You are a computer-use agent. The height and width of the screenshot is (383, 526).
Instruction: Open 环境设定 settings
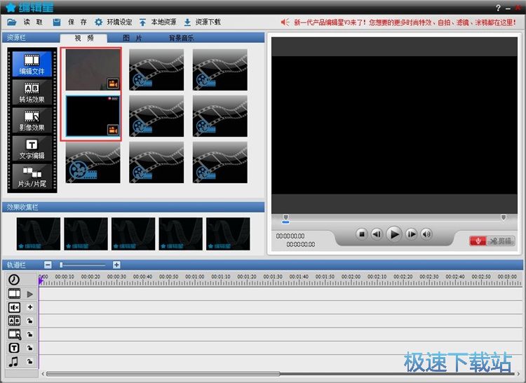[x=113, y=22]
